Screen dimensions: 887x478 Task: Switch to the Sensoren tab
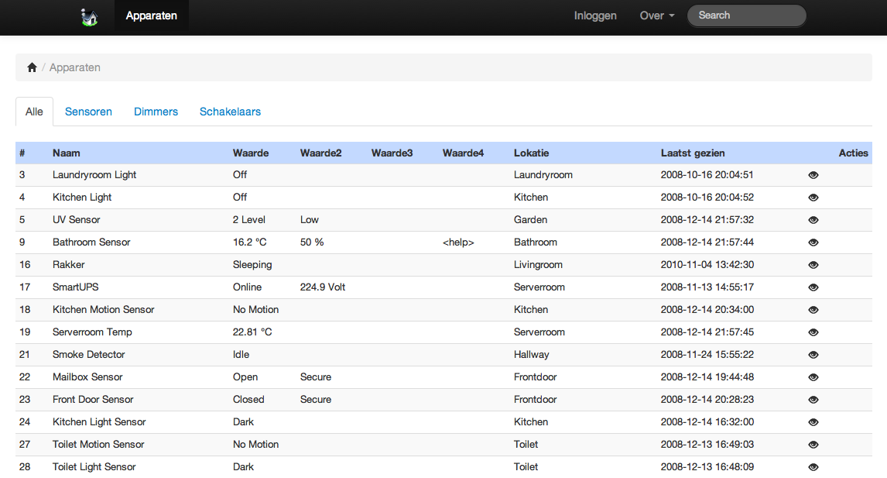point(88,112)
